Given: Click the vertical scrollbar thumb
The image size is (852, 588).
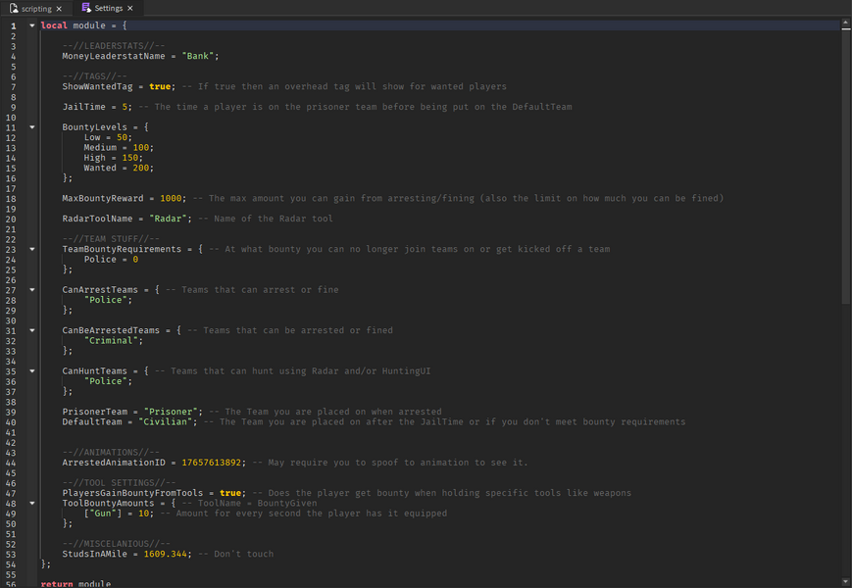Looking at the screenshot, I should point(846,166).
